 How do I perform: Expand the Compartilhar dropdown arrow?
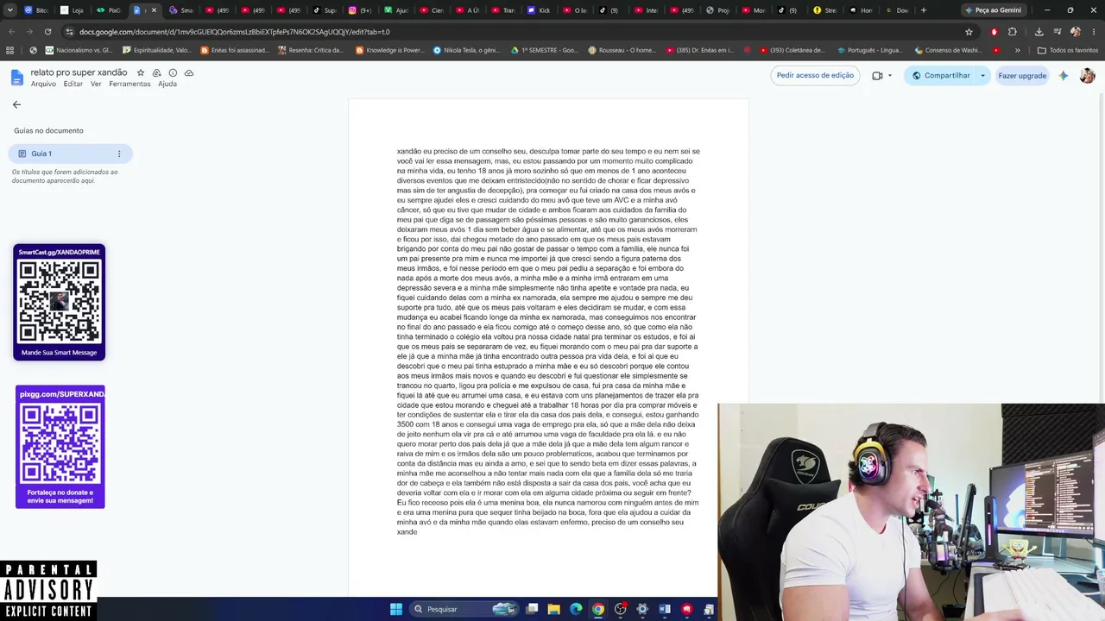click(x=982, y=76)
